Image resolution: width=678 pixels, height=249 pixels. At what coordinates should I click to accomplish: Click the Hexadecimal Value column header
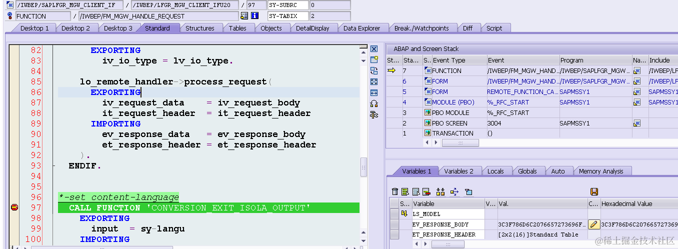638,203
